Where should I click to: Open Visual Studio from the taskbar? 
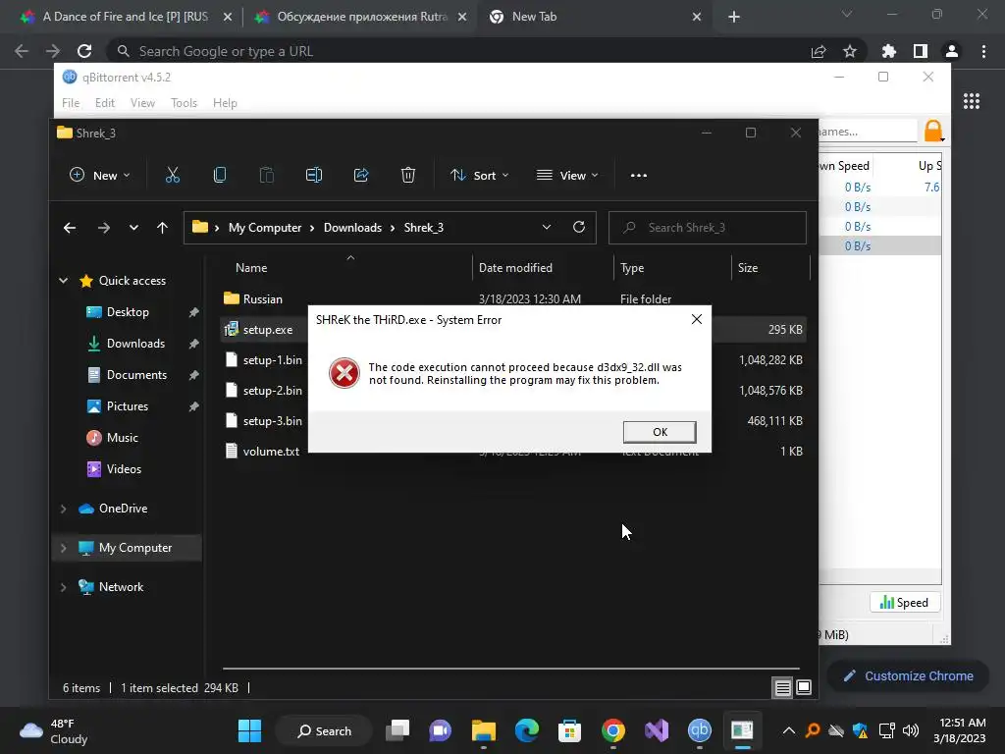pyautogui.click(x=657, y=730)
